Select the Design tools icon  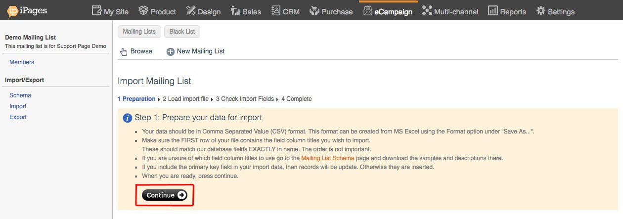(191, 11)
